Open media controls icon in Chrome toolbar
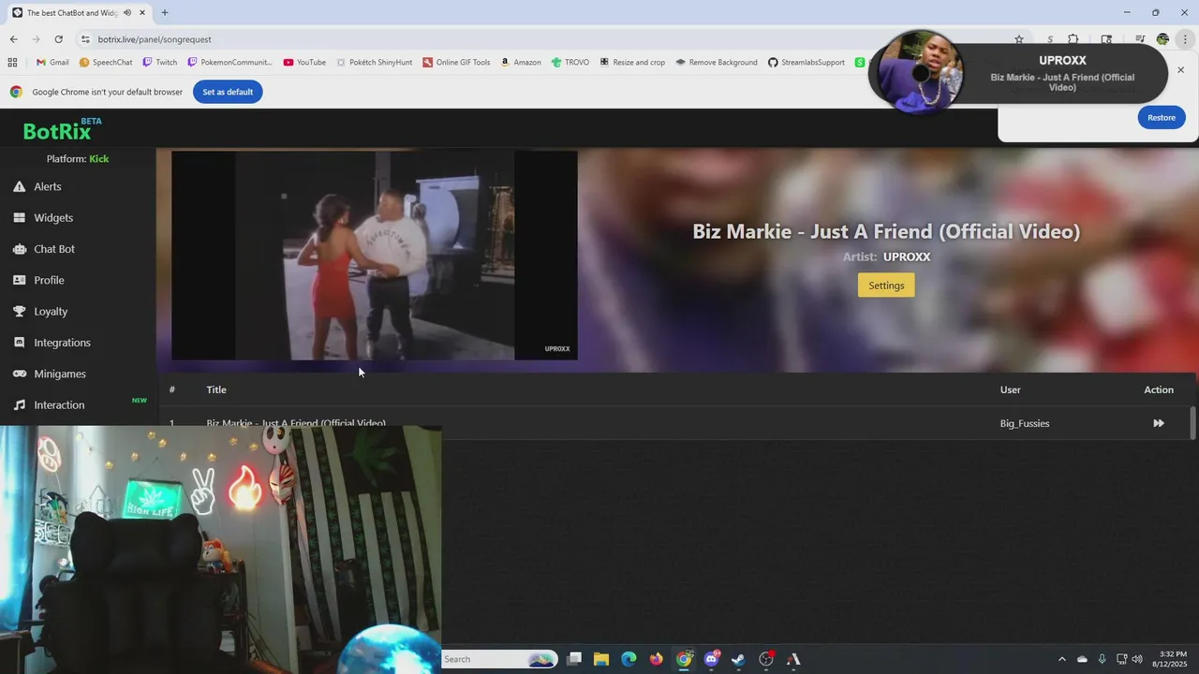The width and height of the screenshot is (1199, 674). [x=1140, y=39]
